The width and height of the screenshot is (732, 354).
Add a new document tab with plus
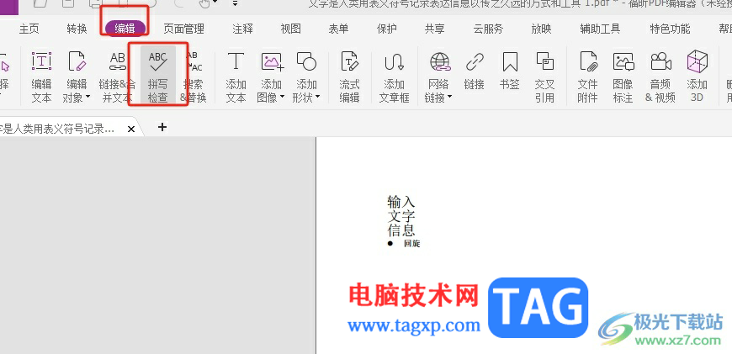tap(162, 127)
